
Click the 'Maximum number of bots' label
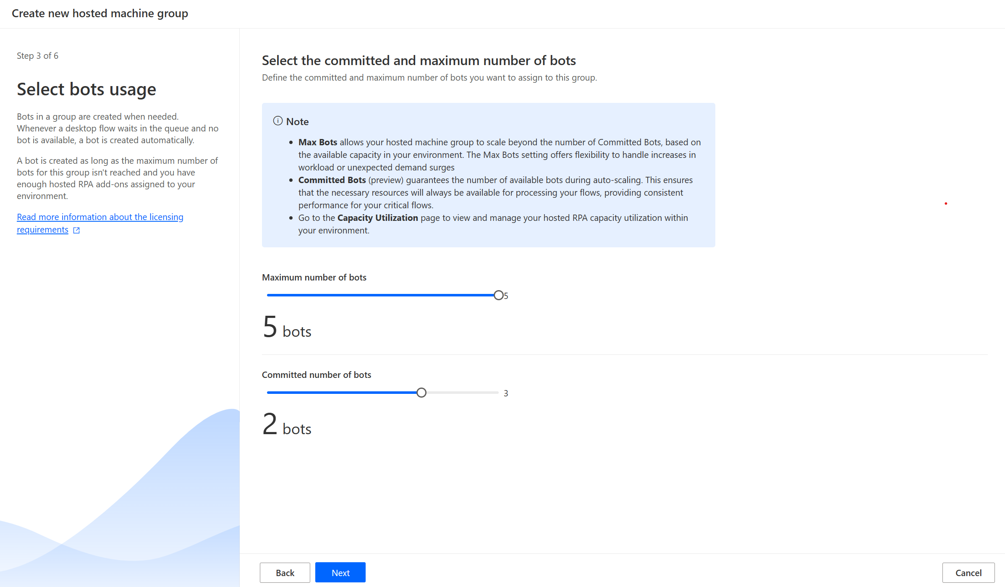point(314,277)
